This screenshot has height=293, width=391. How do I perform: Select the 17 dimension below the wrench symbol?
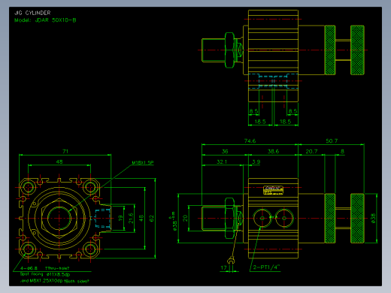(x=223, y=267)
